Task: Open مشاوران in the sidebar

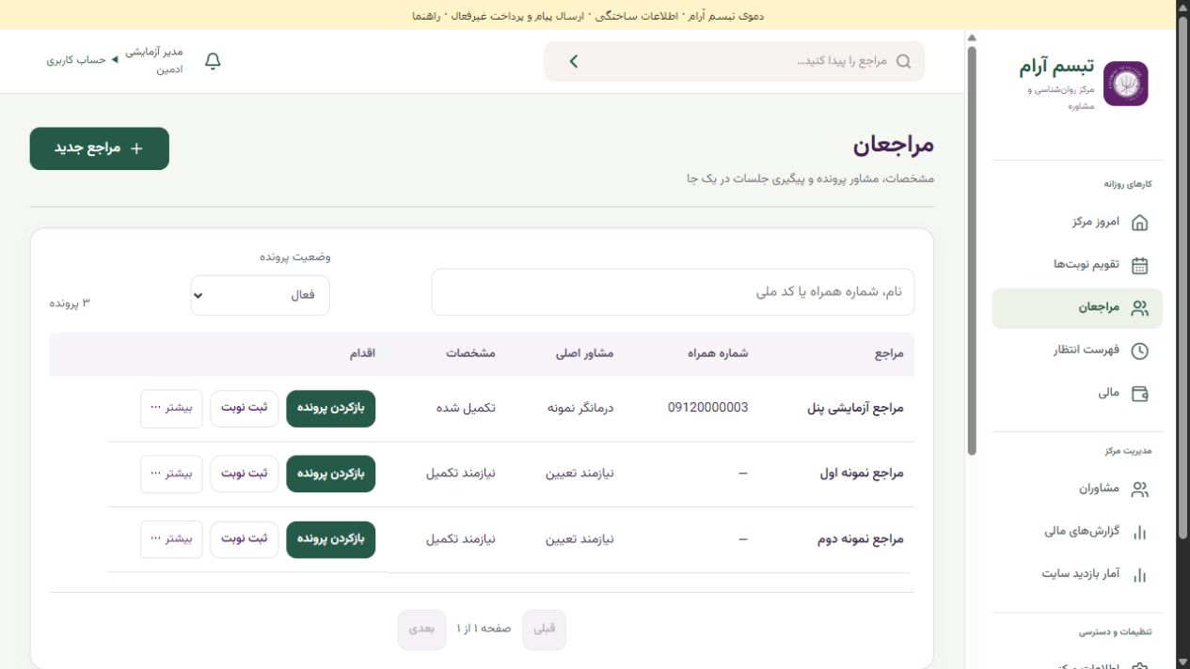Action: coord(1077,490)
